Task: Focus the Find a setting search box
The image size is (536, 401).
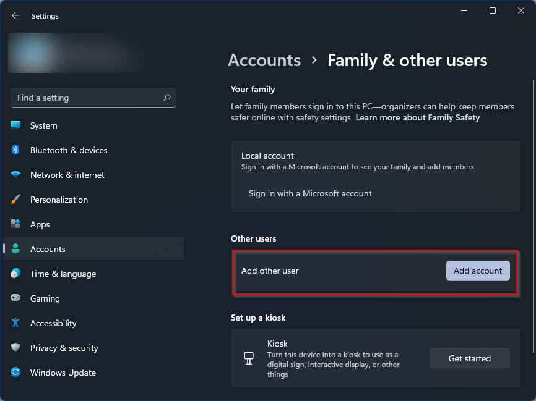Action: click(x=87, y=98)
